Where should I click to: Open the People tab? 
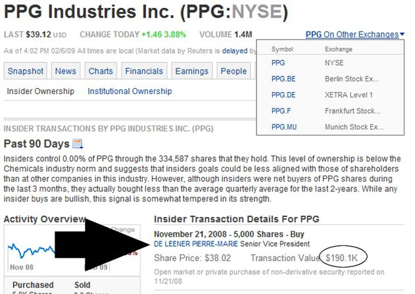point(233,71)
